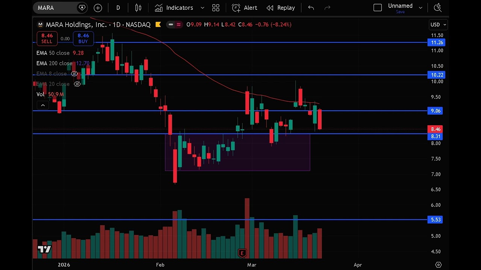481x270 pixels.
Task: Collapse the indicator legend with the arrow
Action: (x=43, y=105)
